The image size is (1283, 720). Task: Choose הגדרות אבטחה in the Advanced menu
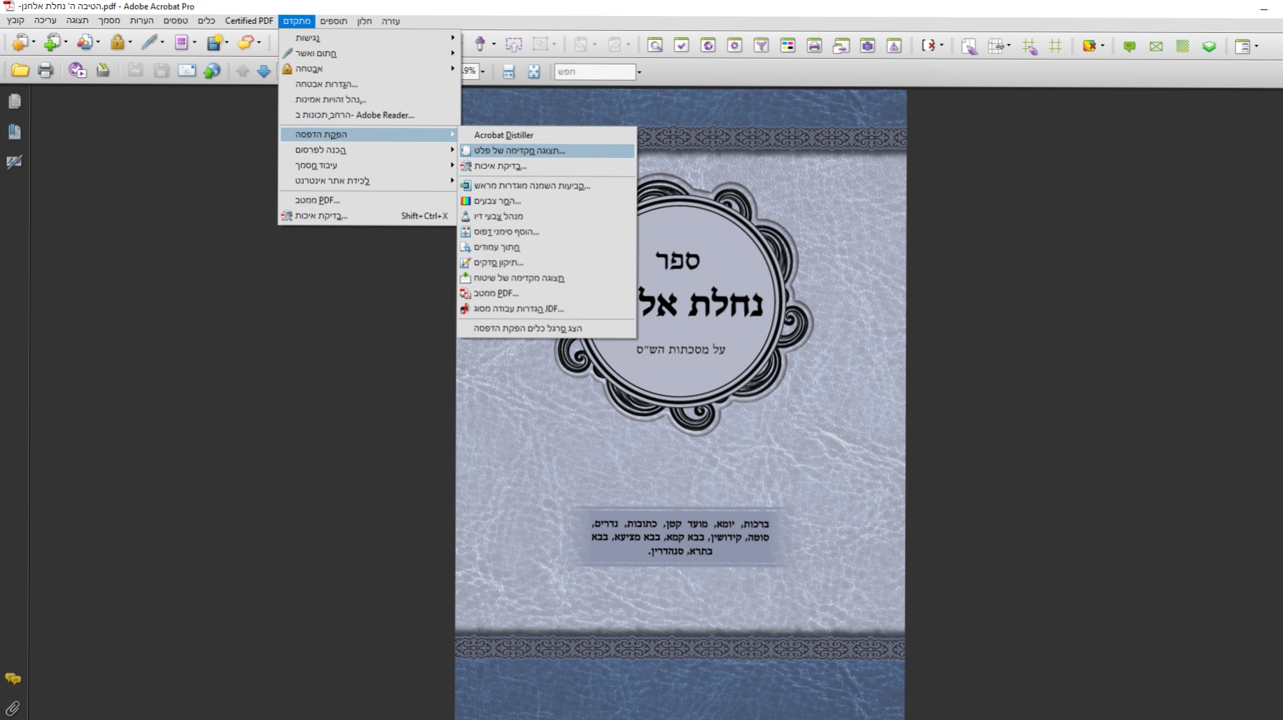pyautogui.click(x=370, y=84)
